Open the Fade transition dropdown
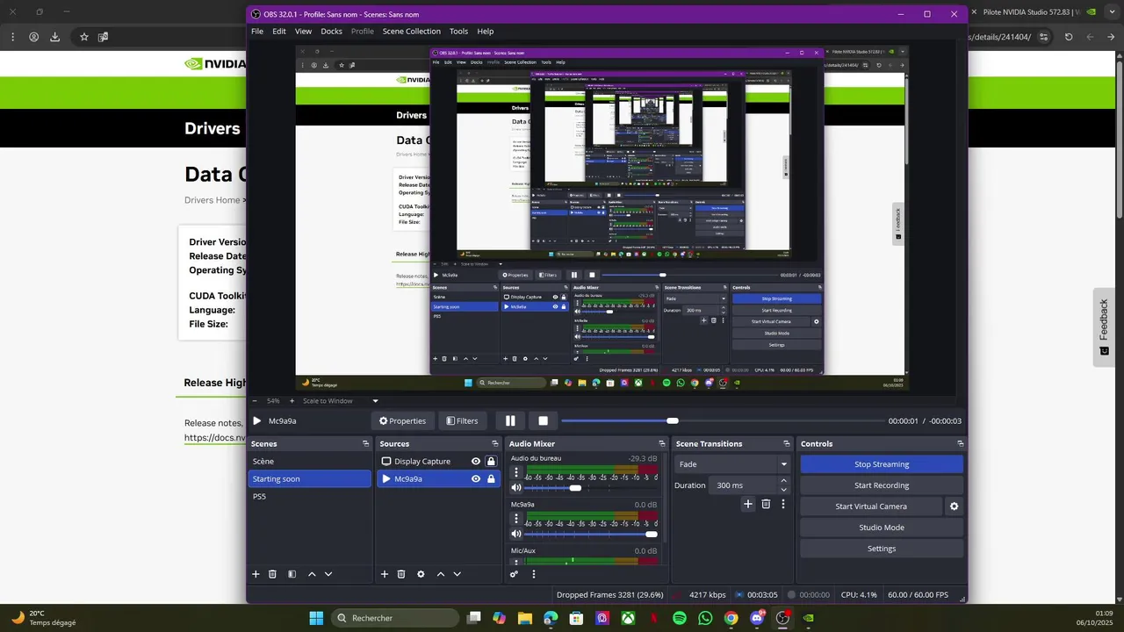The height and width of the screenshot is (632, 1124). click(732, 464)
